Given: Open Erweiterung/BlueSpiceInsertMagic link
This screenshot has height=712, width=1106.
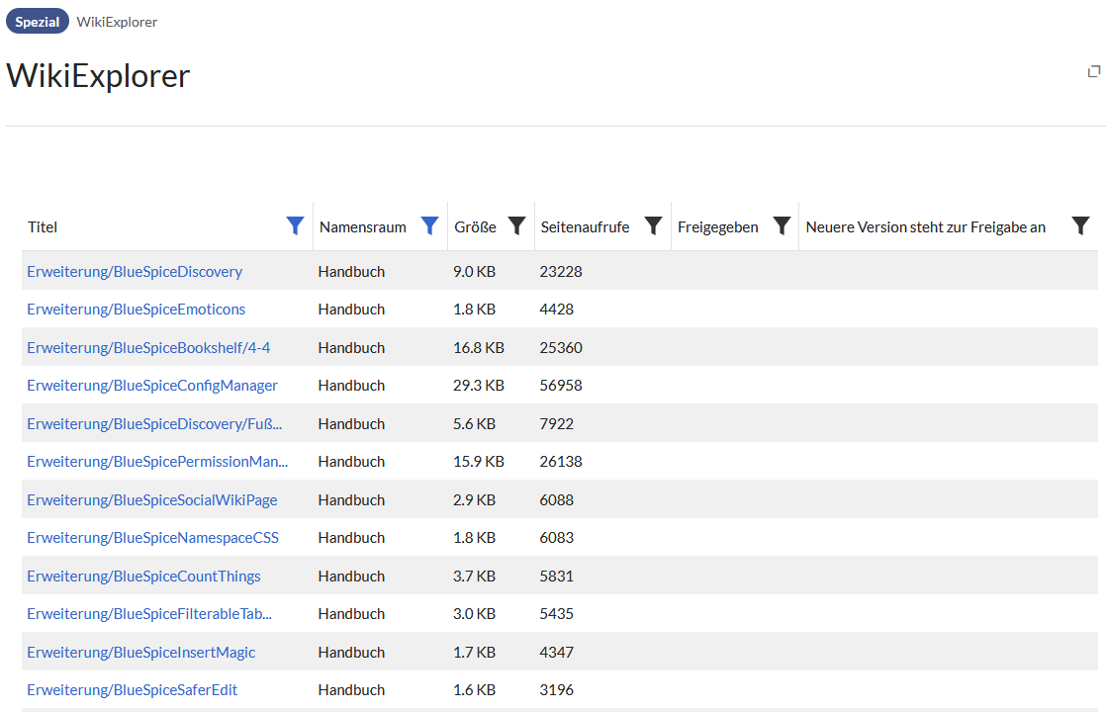Looking at the screenshot, I should point(140,653).
